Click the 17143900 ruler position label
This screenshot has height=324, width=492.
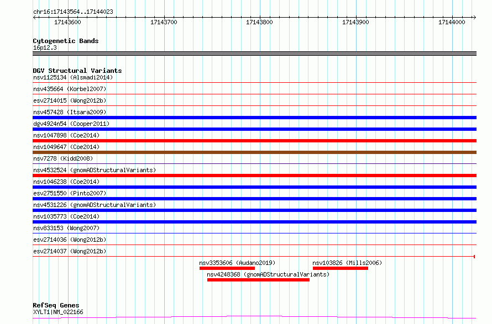355,22
